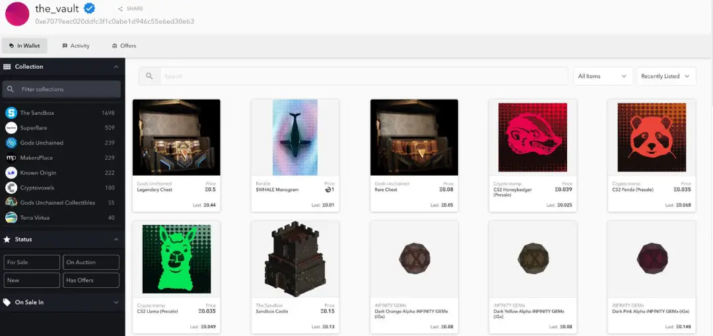Click the CS2 Panda (Presale) title
The height and width of the screenshot is (336, 713).
tap(633, 189)
